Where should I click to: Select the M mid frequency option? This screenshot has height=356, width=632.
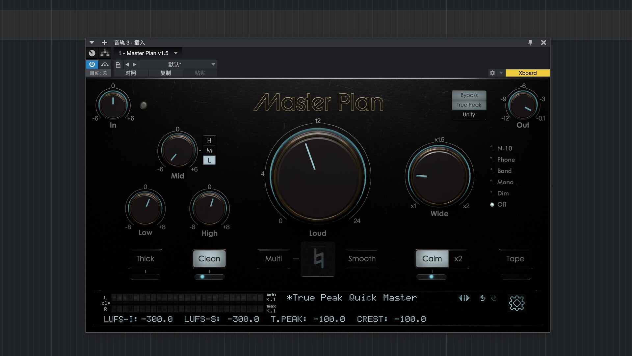pyautogui.click(x=209, y=150)
